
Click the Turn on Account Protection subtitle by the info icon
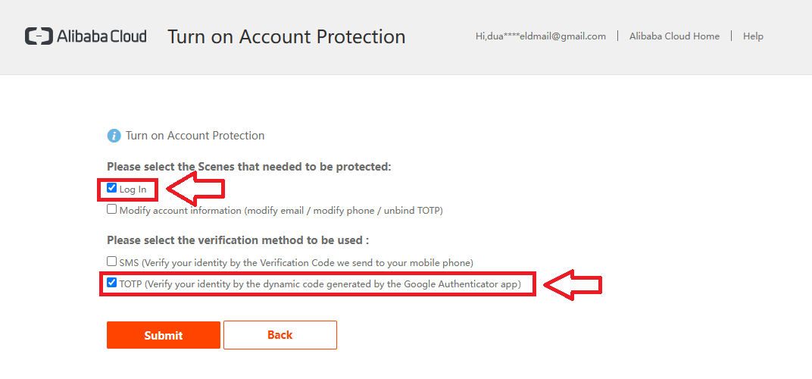[x=195, y=136]
